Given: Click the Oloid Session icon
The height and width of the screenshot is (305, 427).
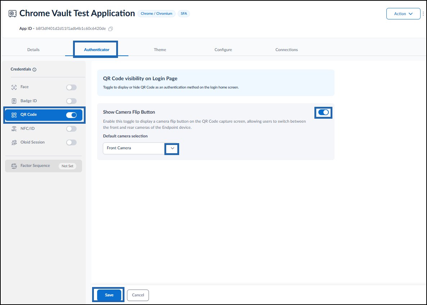Looking at the screenshot, I should tap(14, 142).
